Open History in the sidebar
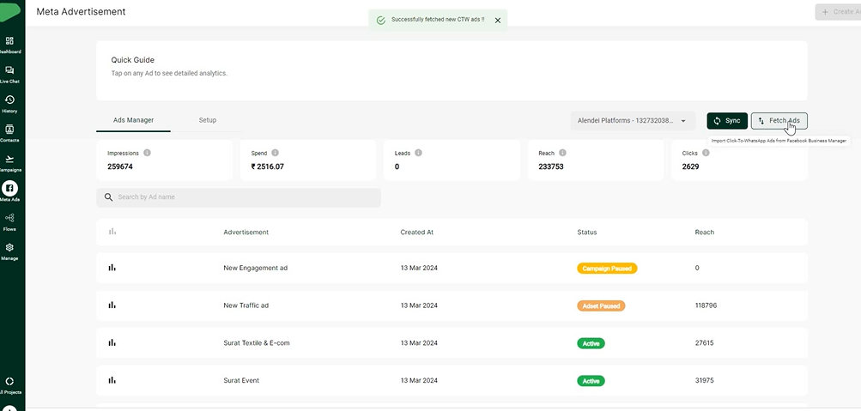This screenshot has height=411, width=861. click(9, 100)
